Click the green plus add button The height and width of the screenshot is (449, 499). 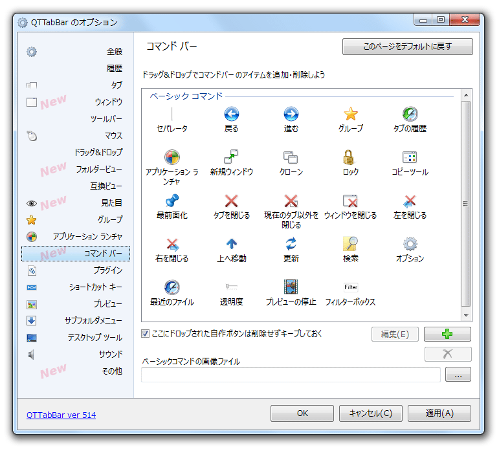tap(447, 334)
